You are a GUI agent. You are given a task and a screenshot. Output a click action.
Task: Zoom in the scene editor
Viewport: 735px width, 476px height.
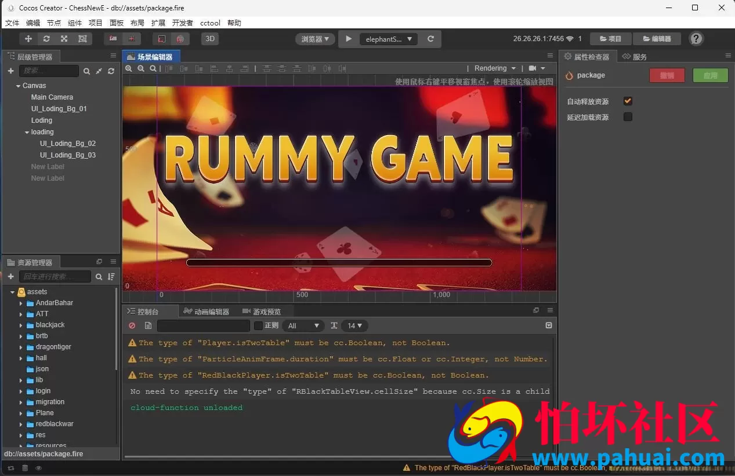tap(129, 68)
